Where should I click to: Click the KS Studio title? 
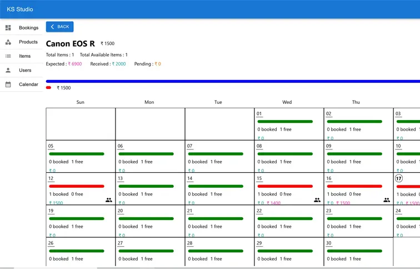(20, 9)
